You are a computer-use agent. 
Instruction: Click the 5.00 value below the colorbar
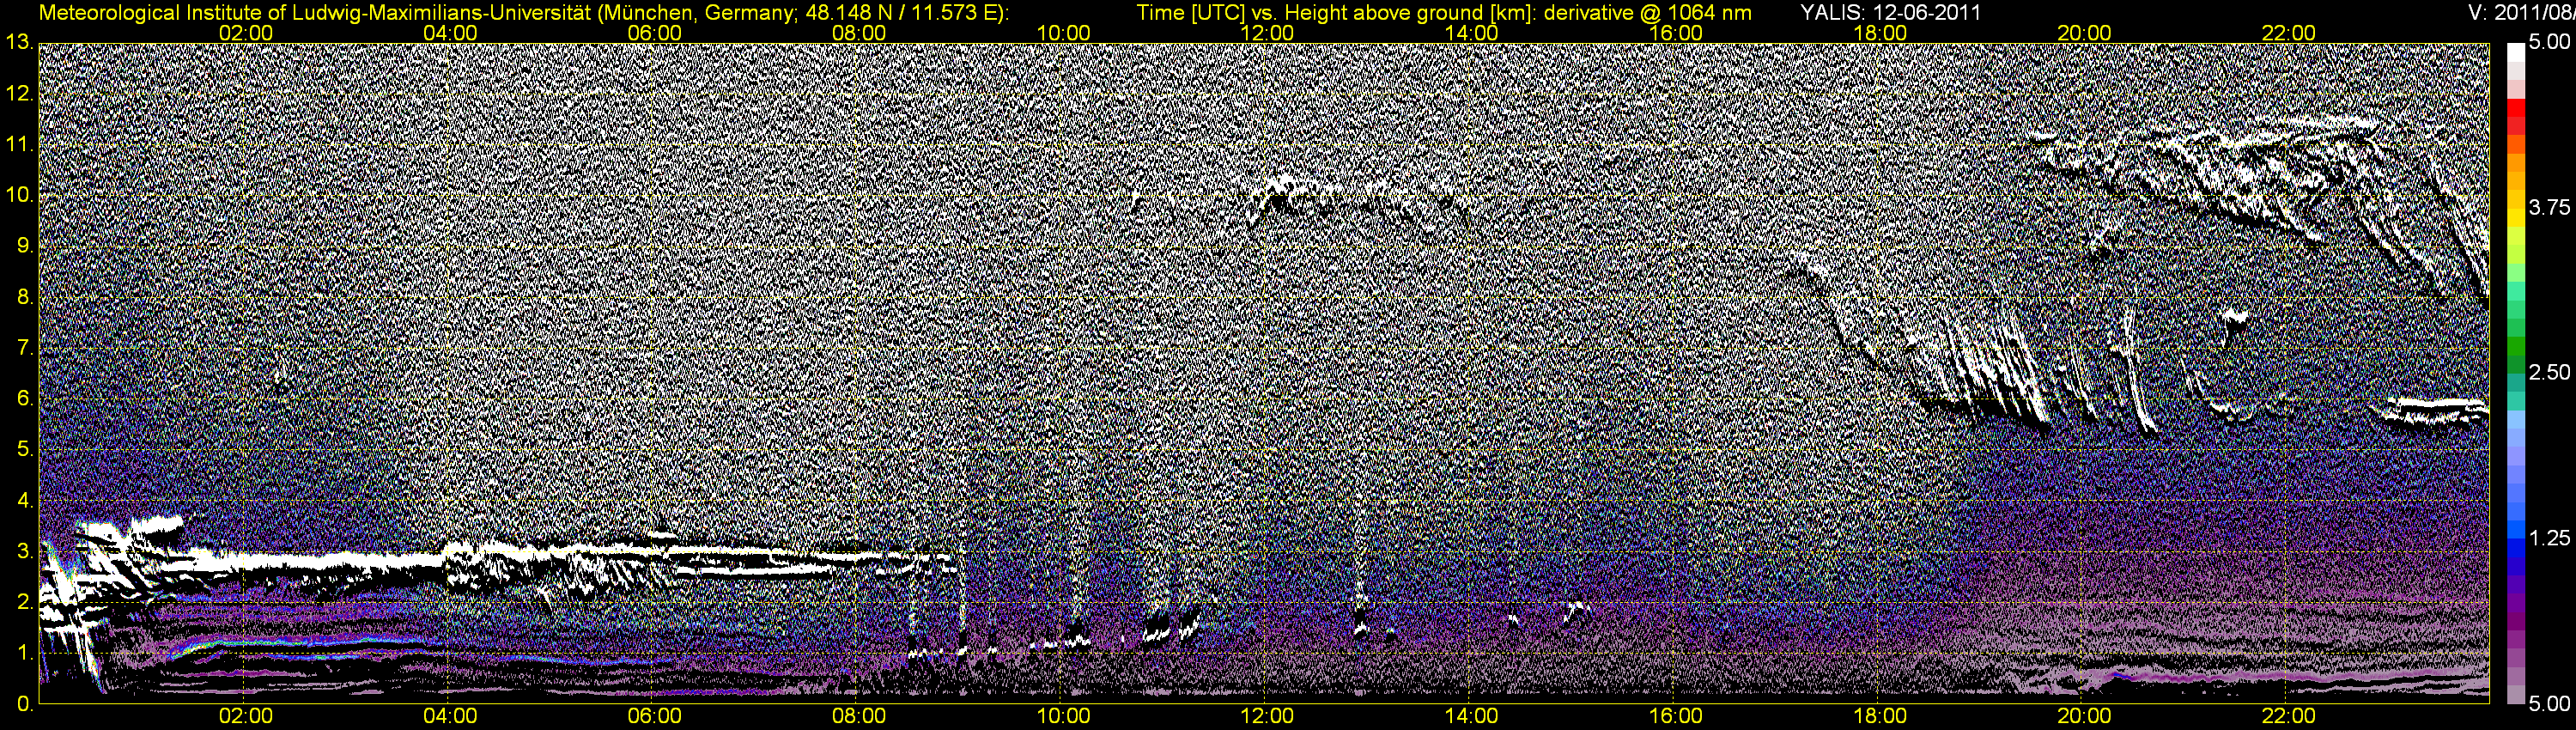(2549, 704)
